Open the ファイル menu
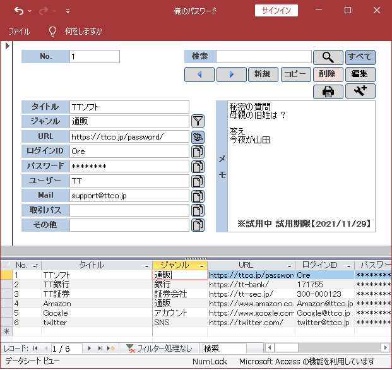 (20, 32)
